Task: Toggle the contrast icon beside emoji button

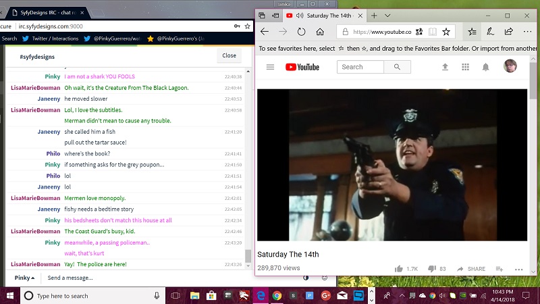Action: (306, 278)
